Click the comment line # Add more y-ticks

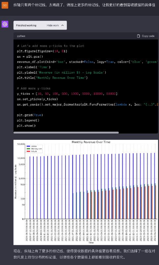[x=34, y=88]
